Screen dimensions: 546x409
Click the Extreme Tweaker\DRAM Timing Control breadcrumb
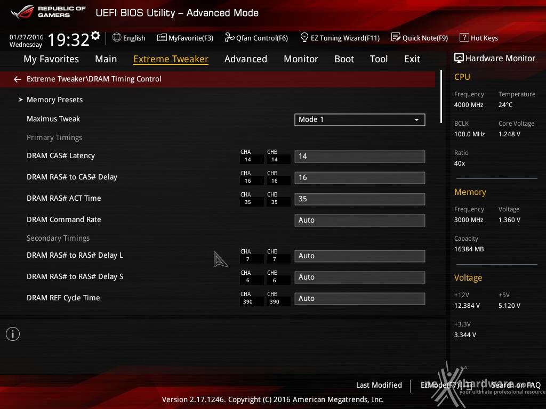pos(94,79)
